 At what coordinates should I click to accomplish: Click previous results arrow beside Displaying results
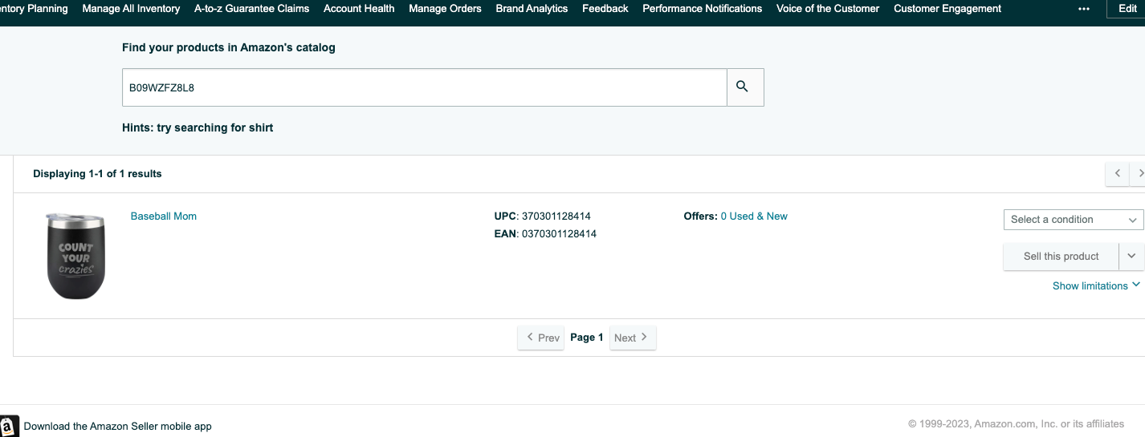(x=1117, y=173)
